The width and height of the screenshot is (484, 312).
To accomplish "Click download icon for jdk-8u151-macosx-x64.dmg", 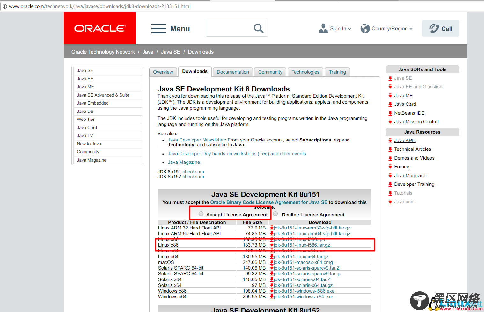I will 272,262.
